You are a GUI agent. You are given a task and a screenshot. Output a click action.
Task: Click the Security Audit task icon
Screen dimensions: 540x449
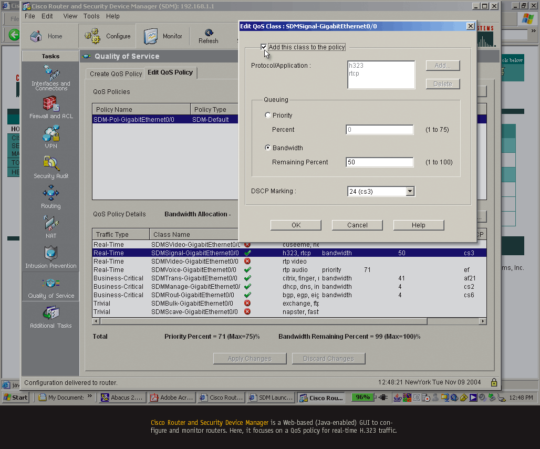point(51,167)
